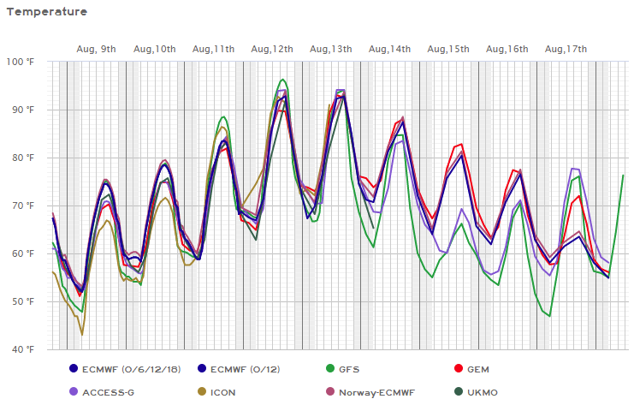This screenshot has width=634, height=405.
Task: Select the Aug,10th date label
Action: [156, 50]
